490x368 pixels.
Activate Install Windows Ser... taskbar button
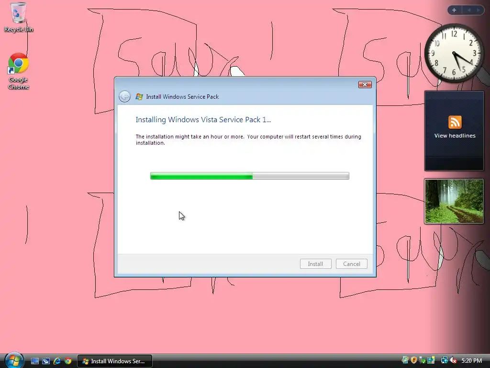coord(114,361)
